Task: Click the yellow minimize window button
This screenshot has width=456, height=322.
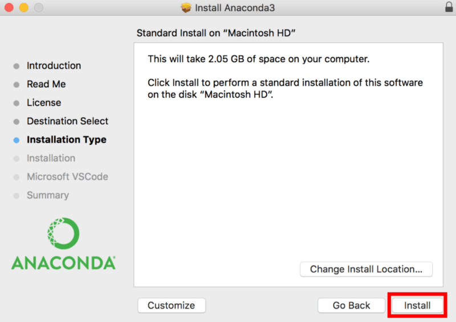Action: [x=24, y=7]
